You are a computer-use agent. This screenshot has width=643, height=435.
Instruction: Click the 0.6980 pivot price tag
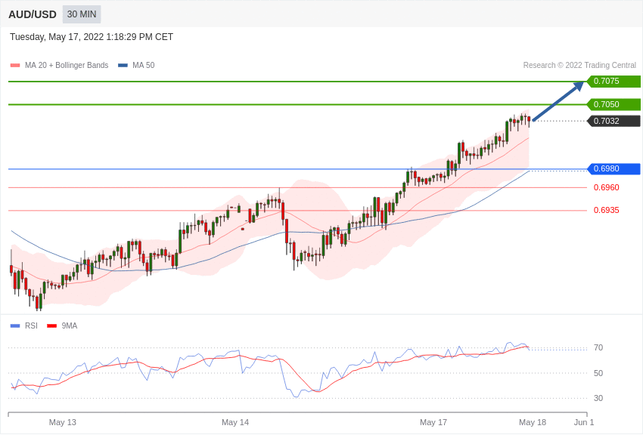pos(613,169)
